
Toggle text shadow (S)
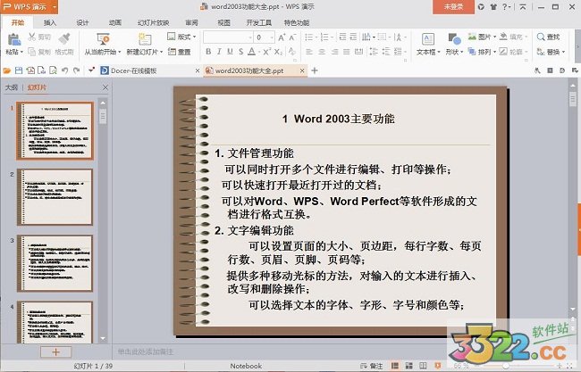(x=240, y=52)
